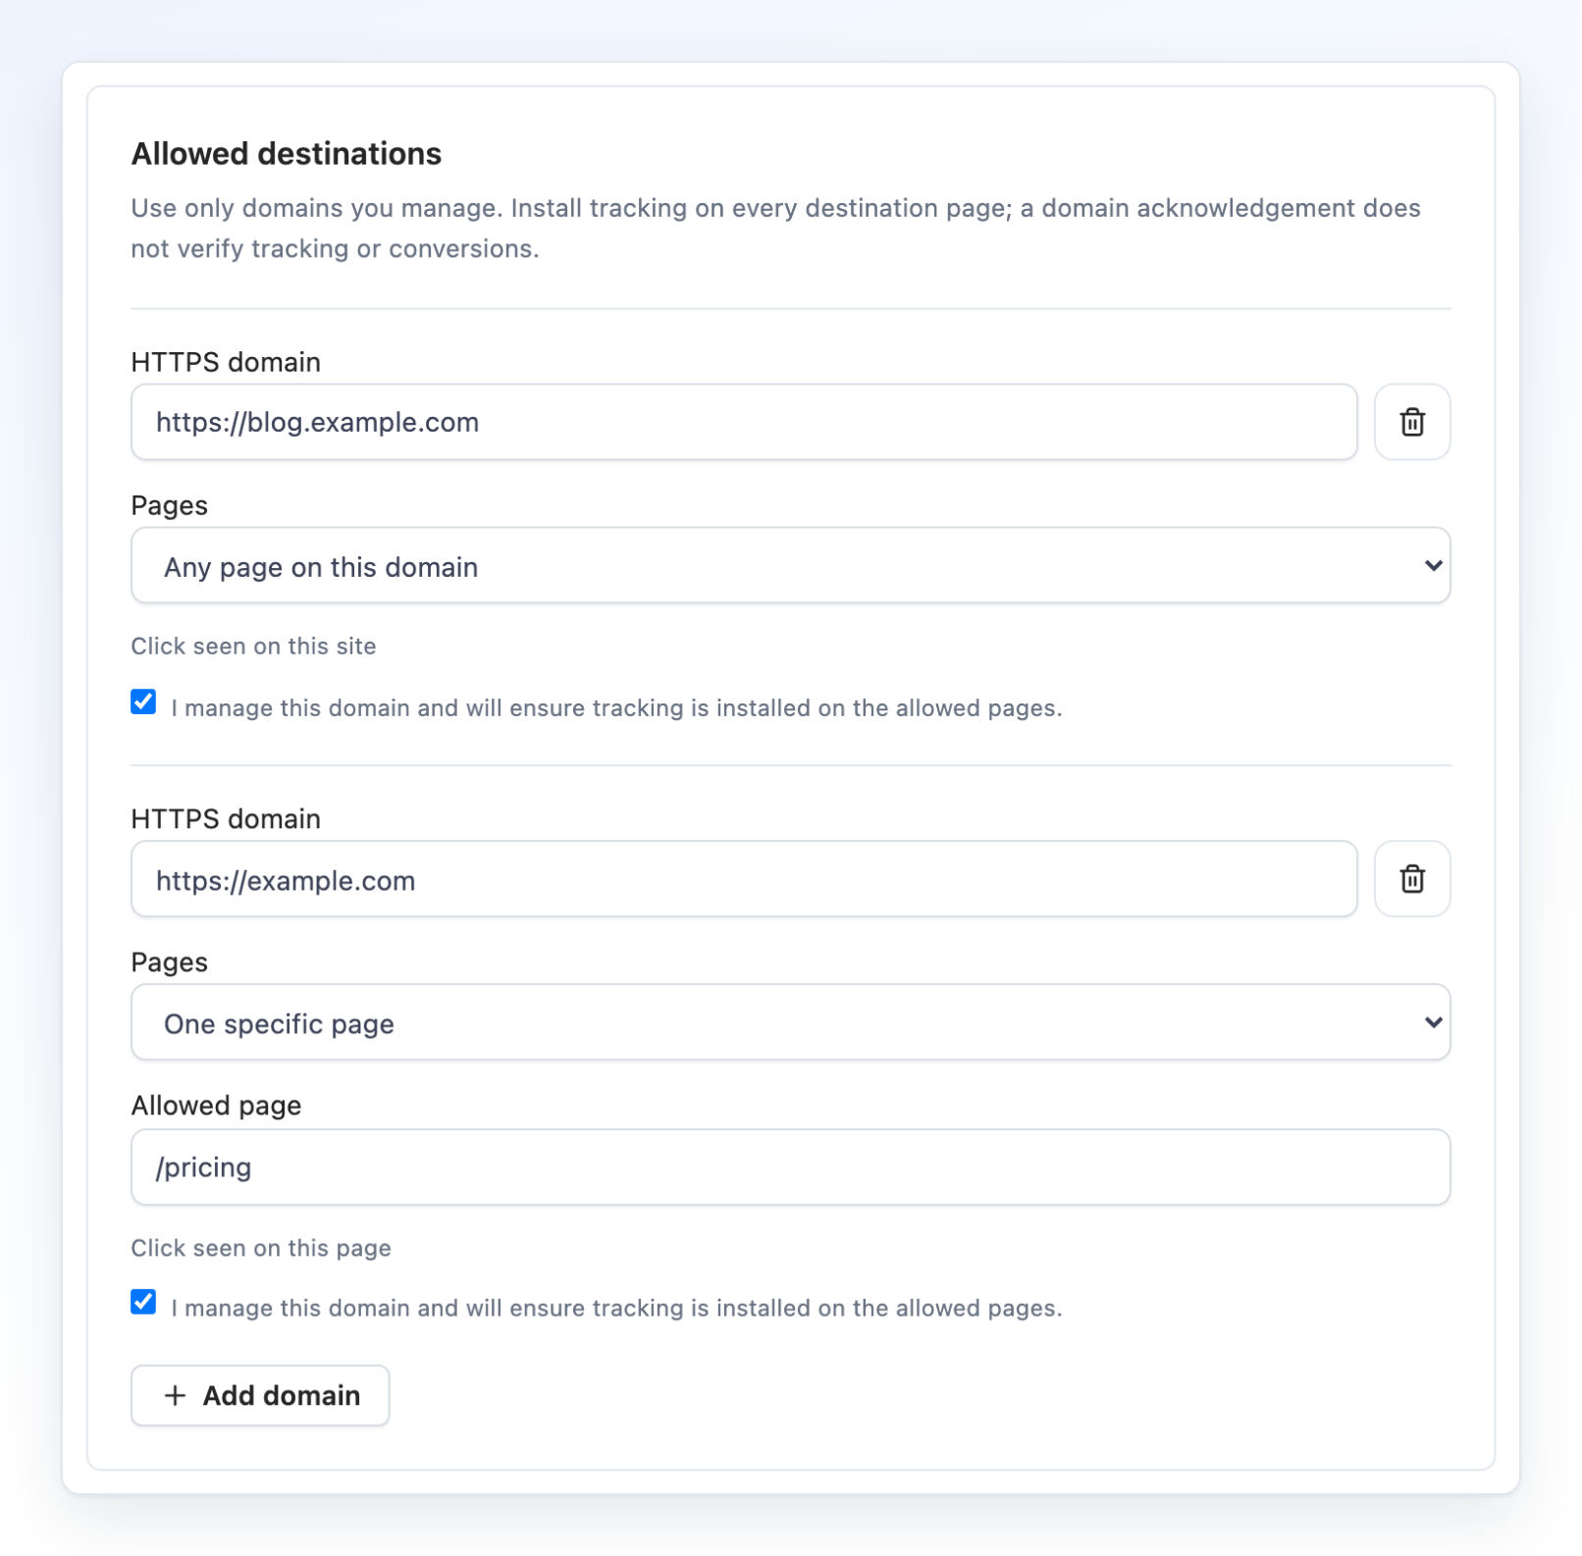Image resolution: width=1582 pixels, height=1556 pixels.
Task: Click the 'Click seen on this page' text
Action: pos(261,1248)
